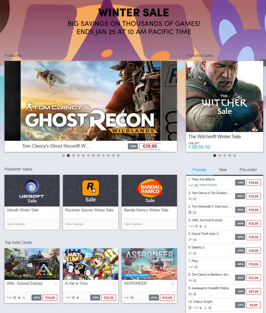Click the Steam icon under Hollow Knight

pyautogui.click(x=195, y=308)
